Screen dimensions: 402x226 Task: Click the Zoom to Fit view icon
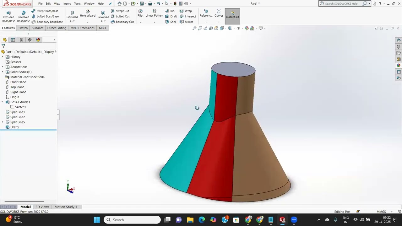click(194, 28)
